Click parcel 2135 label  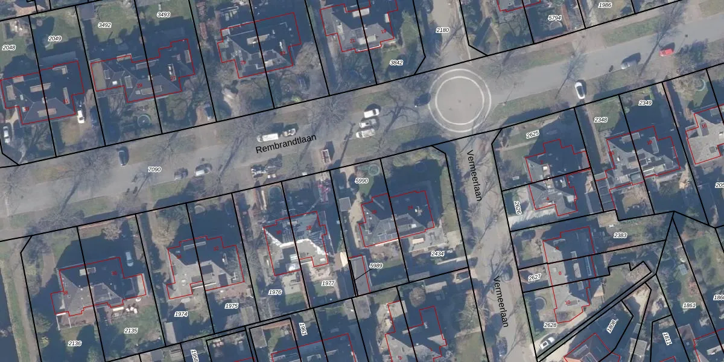click(130, 331)
